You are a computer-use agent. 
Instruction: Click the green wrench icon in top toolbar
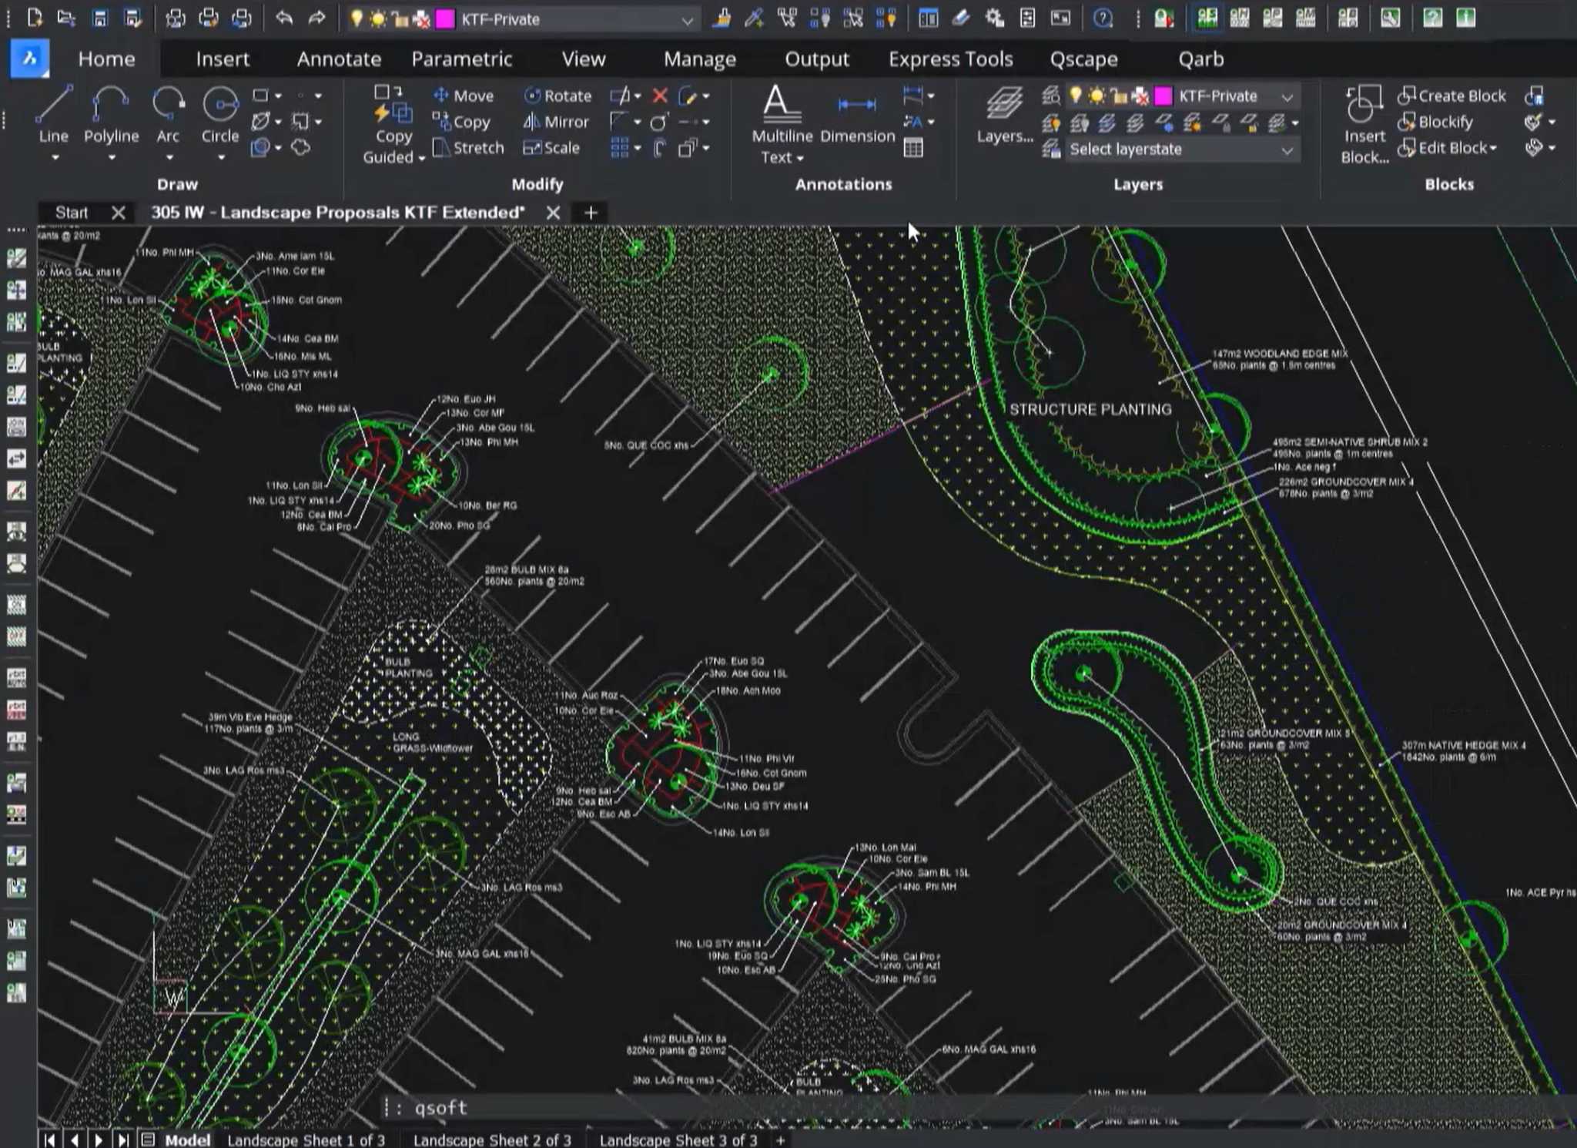click(1389, 18)
